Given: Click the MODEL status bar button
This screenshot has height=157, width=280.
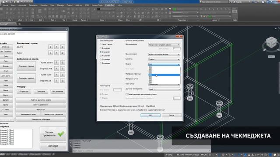Looking at the screenshot, I should pyautogui.click(x=204, y=155).
